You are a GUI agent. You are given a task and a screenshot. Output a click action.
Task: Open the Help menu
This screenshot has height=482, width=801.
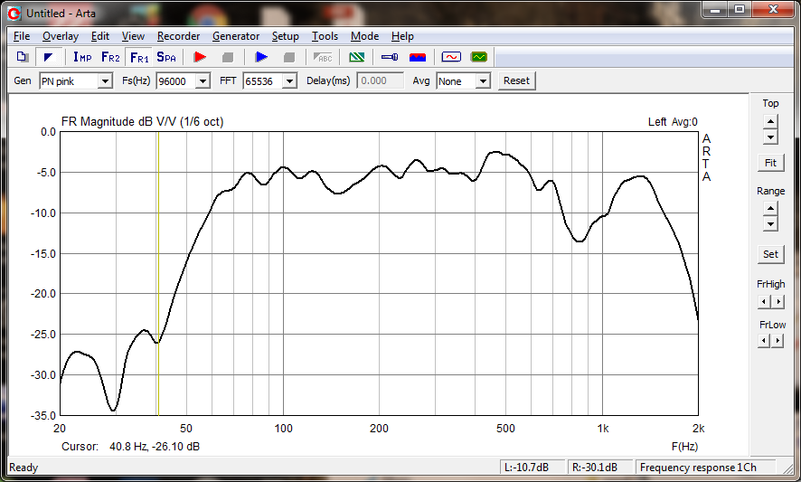point(402,36)
